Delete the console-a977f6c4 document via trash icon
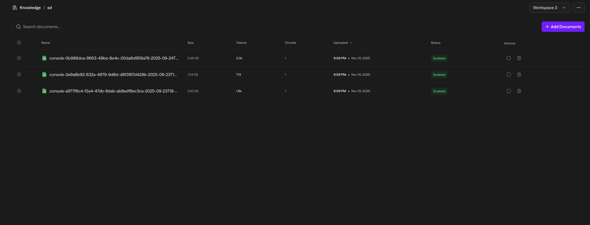Viewport: 590px width, 225px height. (519, 91)
